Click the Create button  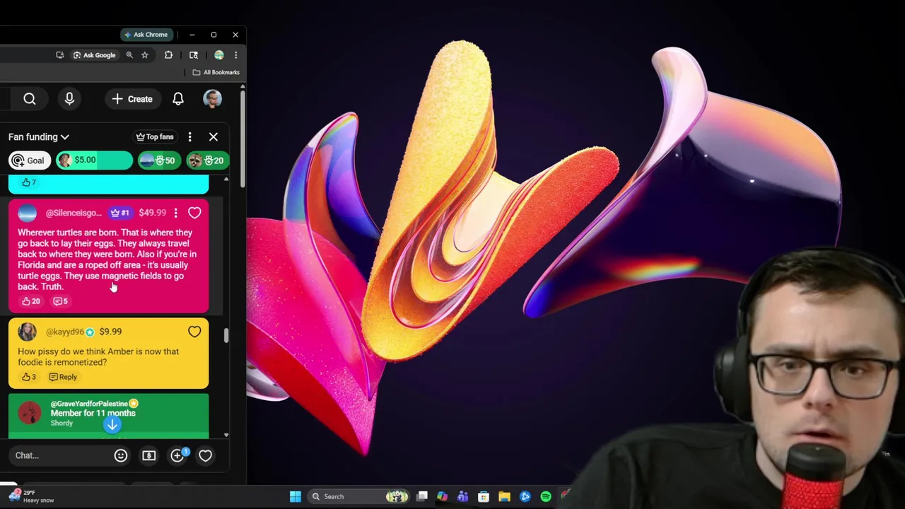point(132,99)
